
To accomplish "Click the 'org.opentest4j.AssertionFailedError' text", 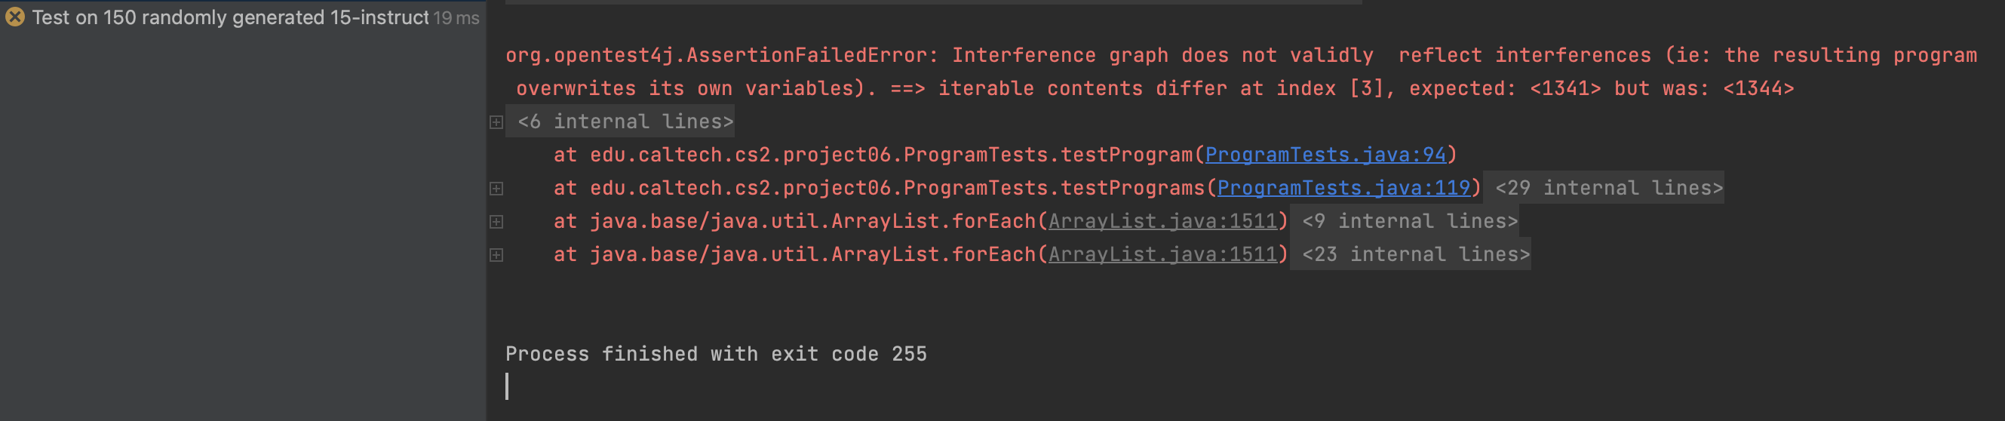I will (x=716, y=55).
